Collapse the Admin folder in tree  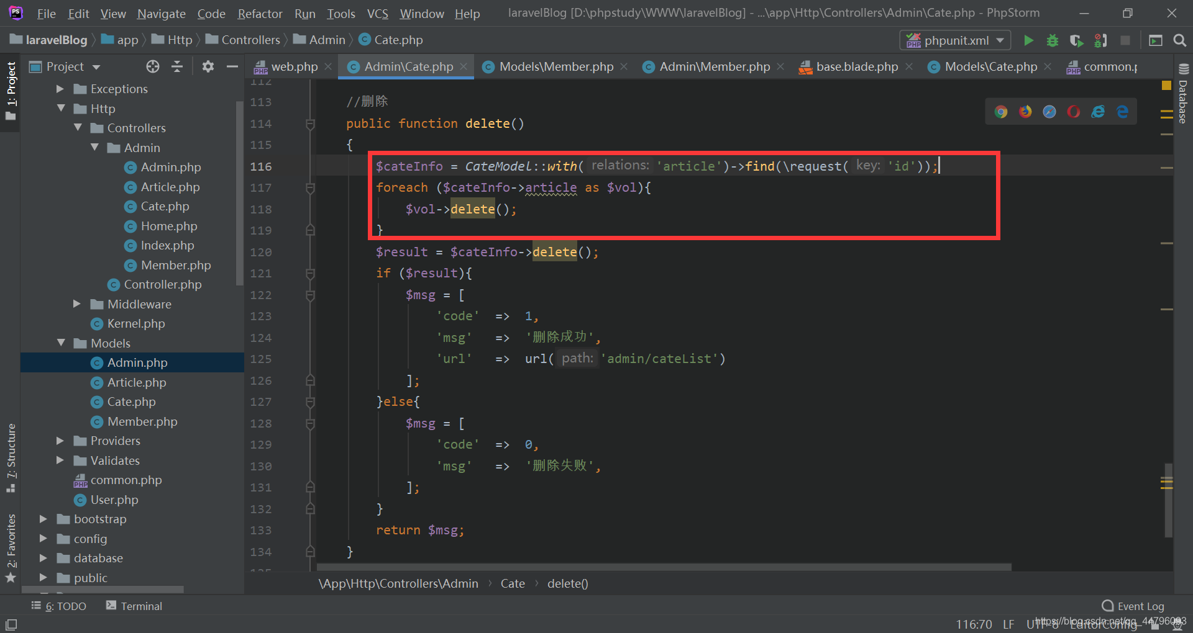[x=94, y=147]
